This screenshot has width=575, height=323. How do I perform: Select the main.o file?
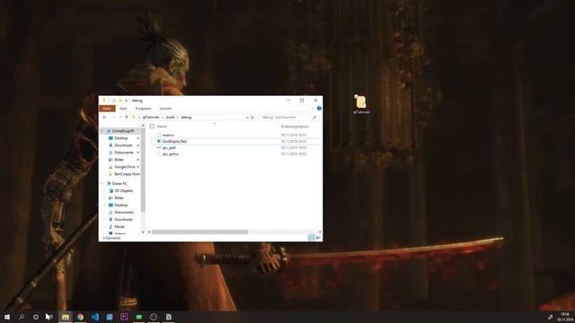[x=168, y=135]
